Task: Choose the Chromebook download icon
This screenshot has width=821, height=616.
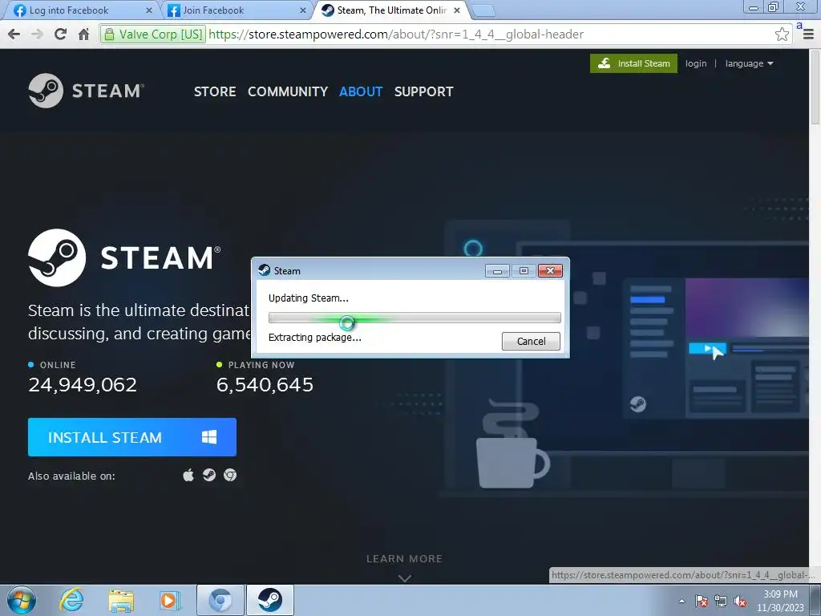Action: coord(230,475)
